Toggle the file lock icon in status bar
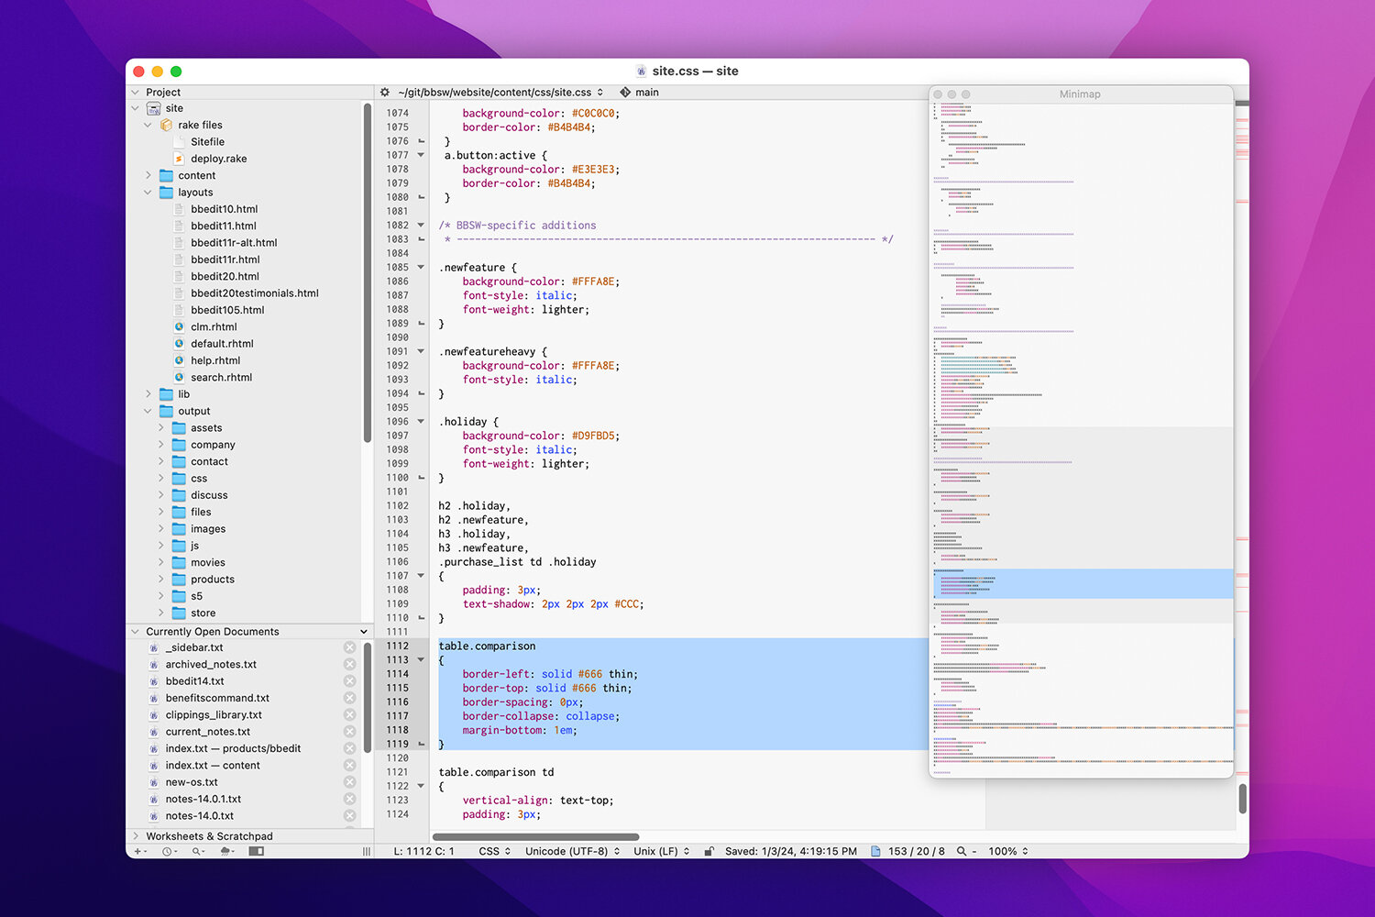This screenshot has height=917, width=1375. coord(709,850)
